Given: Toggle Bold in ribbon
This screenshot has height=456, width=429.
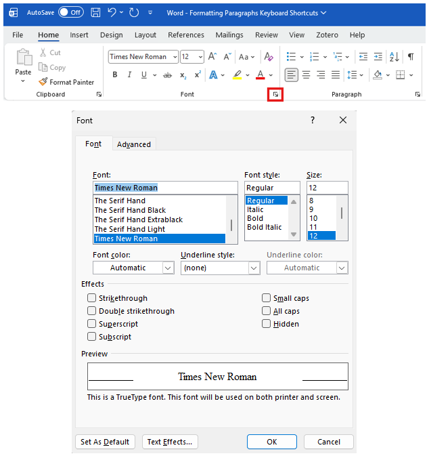Looking at the screenshot, I should point(115,75).
